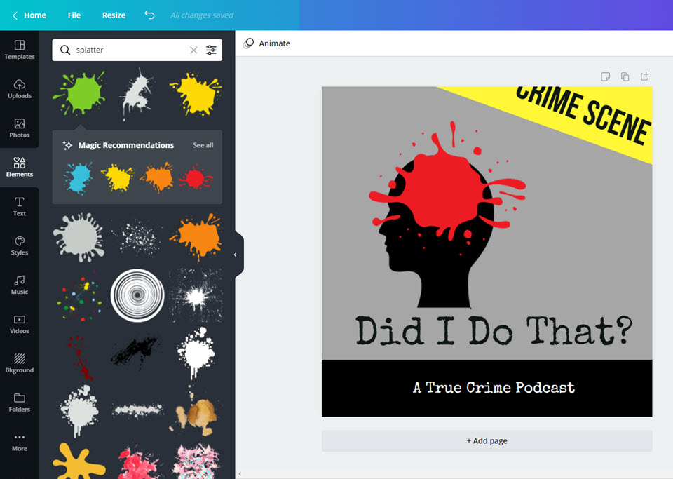
Task: Select the Photos sidebar icon
Action: pos(20,128)
